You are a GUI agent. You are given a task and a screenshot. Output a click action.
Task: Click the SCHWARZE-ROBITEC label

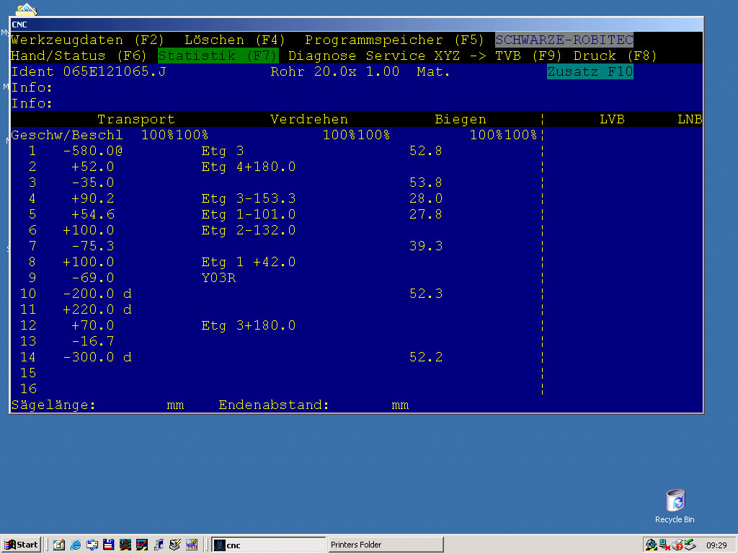pos(564,40)
